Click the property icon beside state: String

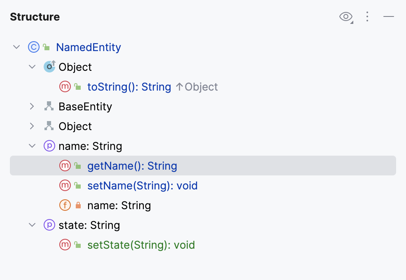(x=49, y=225)
